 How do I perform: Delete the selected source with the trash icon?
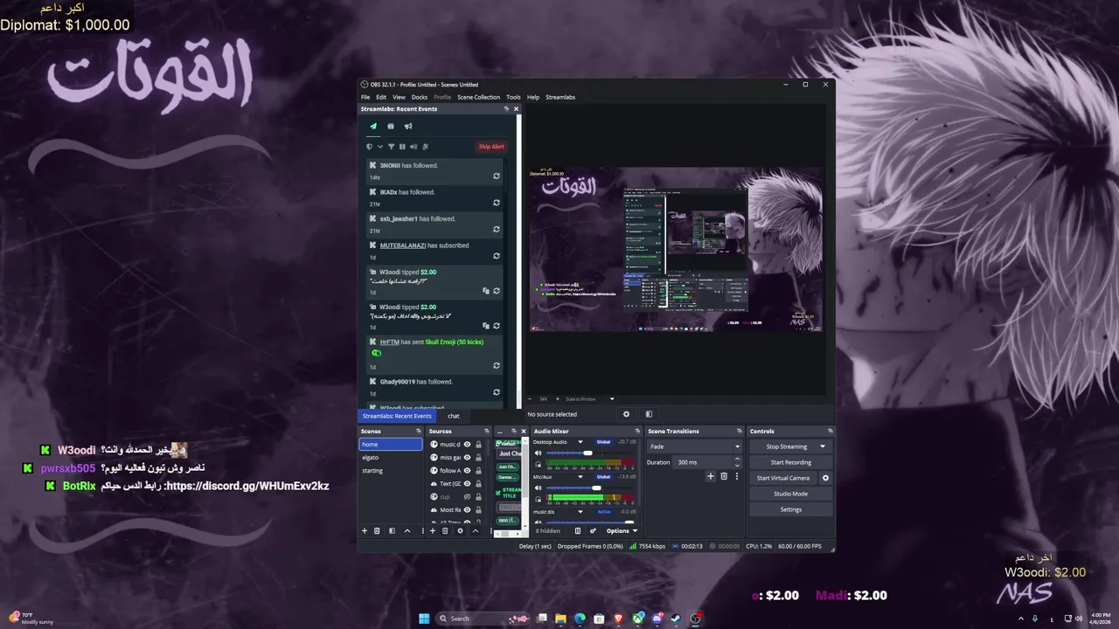coord(445,530)
